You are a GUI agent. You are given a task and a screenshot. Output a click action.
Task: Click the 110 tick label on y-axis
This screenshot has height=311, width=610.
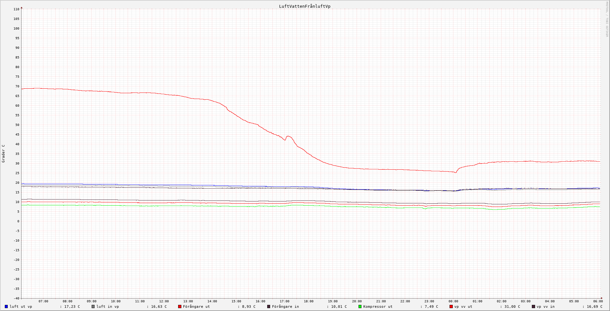click(x=16, y=9)
